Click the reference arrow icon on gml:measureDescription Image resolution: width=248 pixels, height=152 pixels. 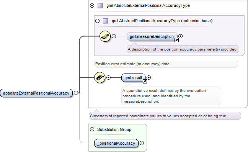click(176, 40)
